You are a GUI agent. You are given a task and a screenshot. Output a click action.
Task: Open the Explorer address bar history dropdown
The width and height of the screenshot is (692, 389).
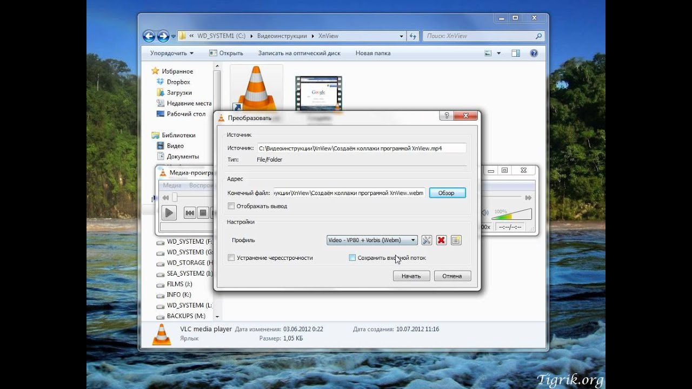[401, 36]
